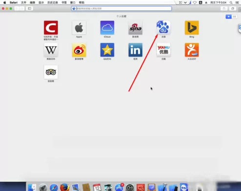
Task: Launch Firefox from the Dock
Action: point(64,188)
